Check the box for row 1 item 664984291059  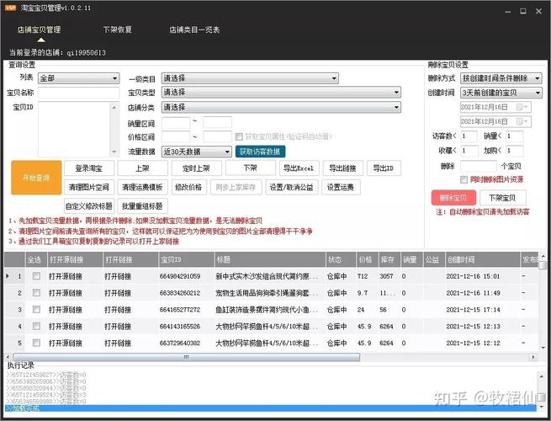tap(36, 276)
